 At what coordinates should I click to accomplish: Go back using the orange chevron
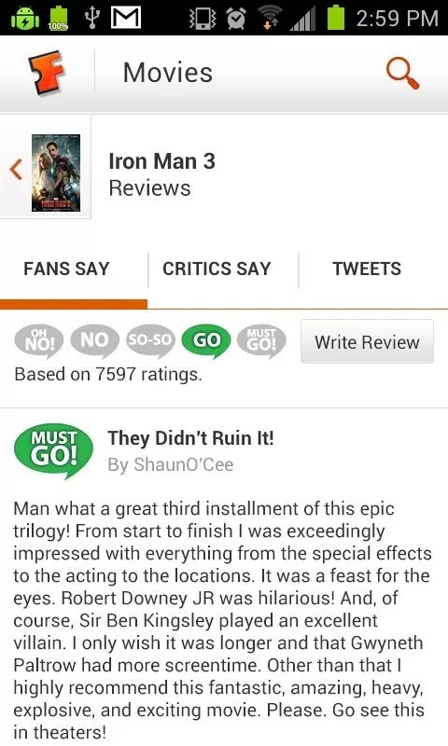pos(16,170)
